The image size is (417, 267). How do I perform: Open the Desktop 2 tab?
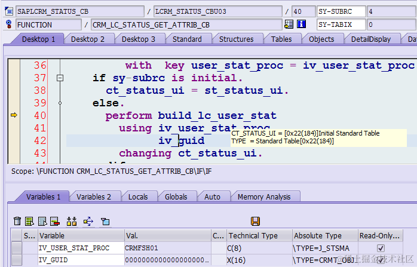pos(88,39)
